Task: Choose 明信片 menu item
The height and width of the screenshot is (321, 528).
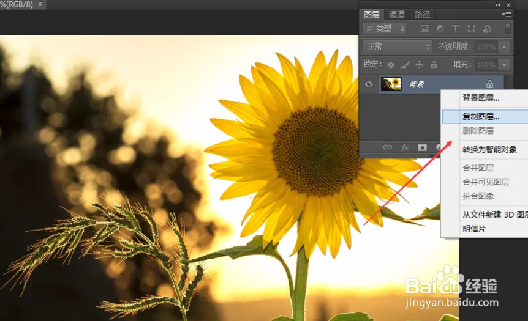Action: pyautogui.click(x=474, y=229)
